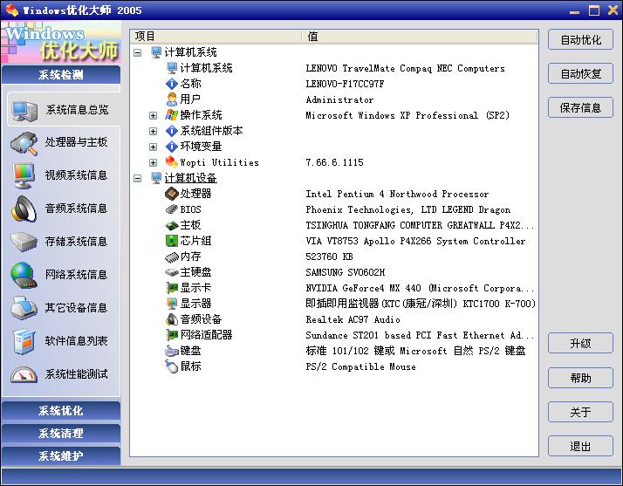Click the 自动恢复 button
This screenshot has width=623, height=486.
[x=580, y=74]
